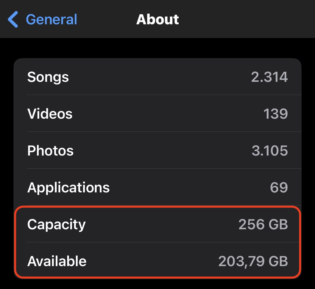Click the red highlight border's top edge
315x289 pixels.
point(157,207)
